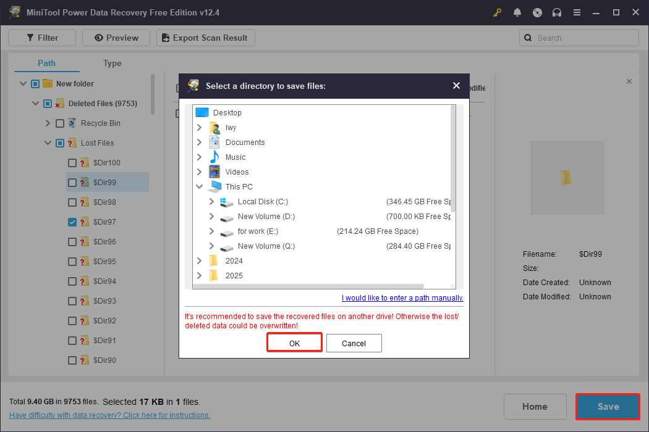The height and width of the screenshot is (432, 649).
Task: Select the $Dir95 folder icon
Action: [x=85, y=261]
